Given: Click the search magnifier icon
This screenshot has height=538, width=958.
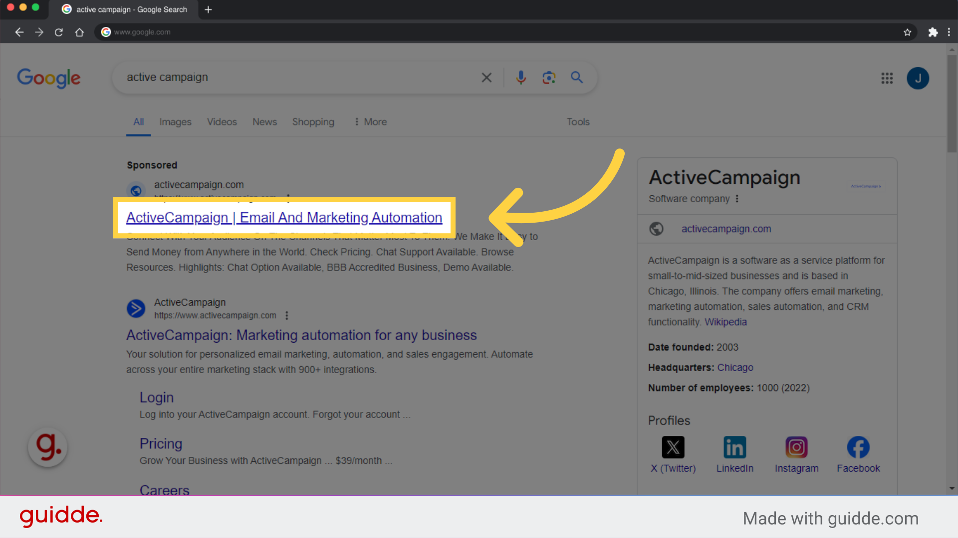Looking at the screenshot, I should click(576, 77).
